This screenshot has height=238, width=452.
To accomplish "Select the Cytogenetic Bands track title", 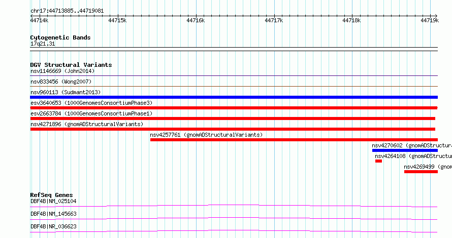I will tap(60, 37).
